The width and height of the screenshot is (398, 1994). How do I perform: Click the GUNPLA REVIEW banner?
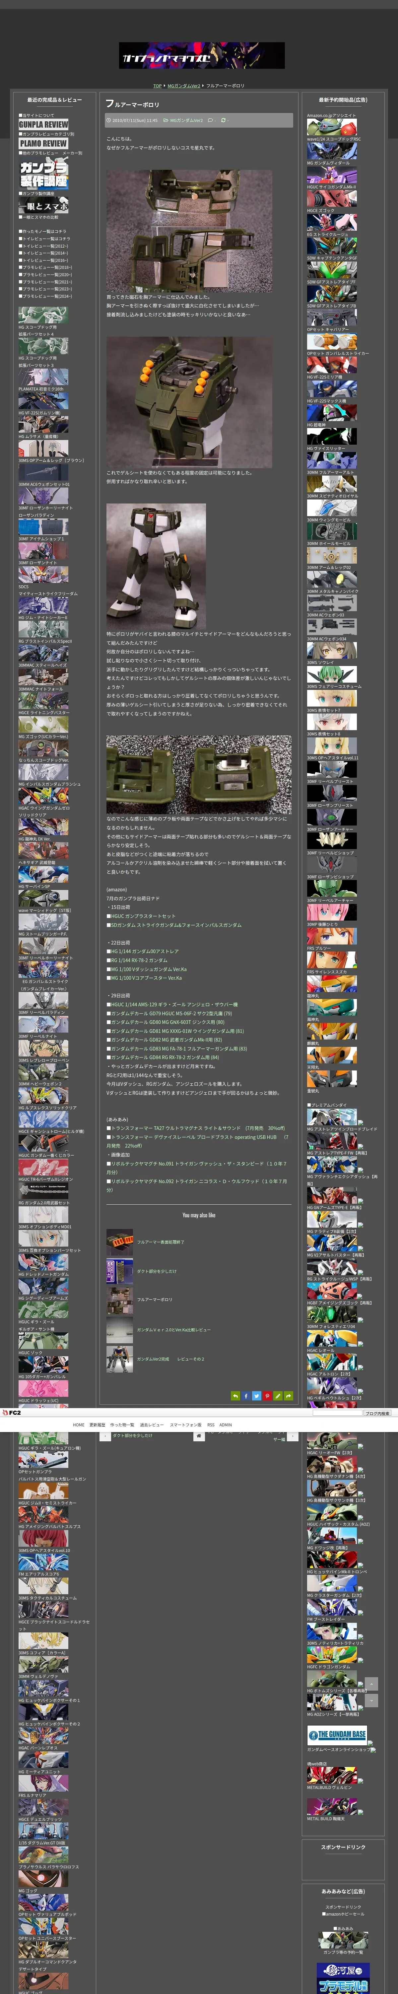pyautogui.click(x=43, y=125)
